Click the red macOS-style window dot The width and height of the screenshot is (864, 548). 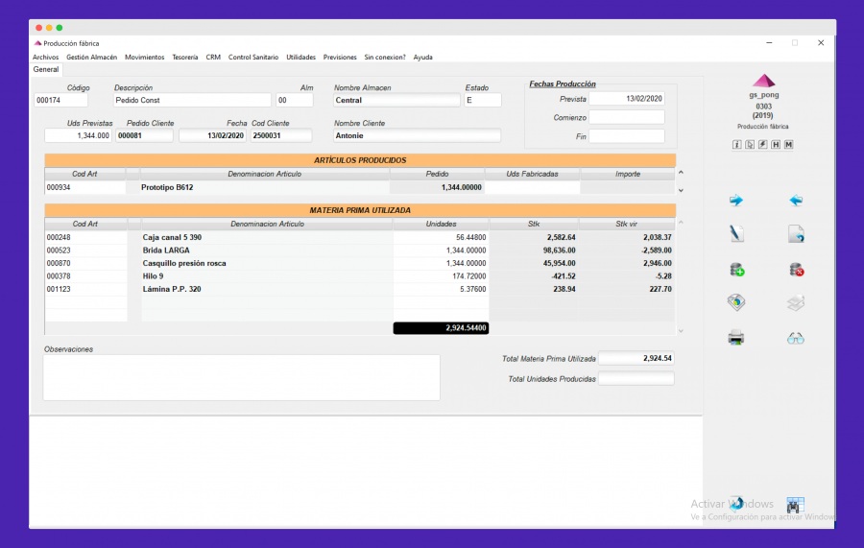tap(38, 28)
